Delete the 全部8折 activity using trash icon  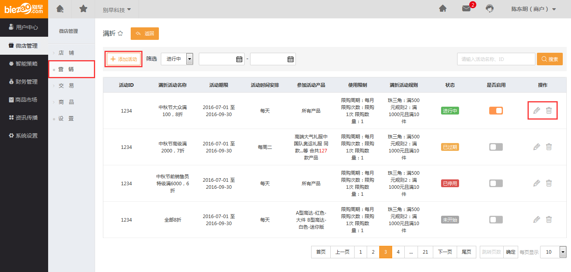click(549, 220)
